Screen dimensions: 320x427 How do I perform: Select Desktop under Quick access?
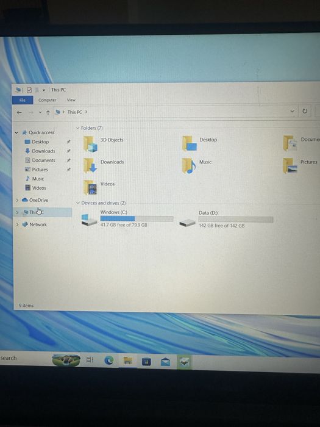click(x=40, y=142)
